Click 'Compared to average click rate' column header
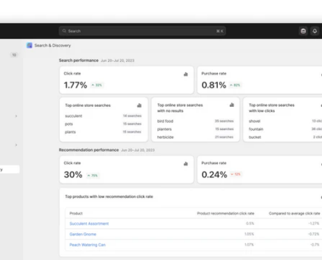 pos(295,213)
